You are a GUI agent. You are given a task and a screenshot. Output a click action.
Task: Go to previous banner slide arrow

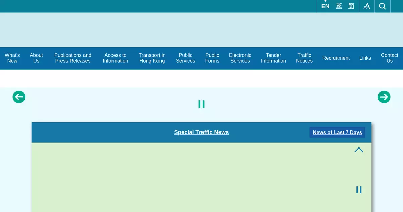point(19,97)
